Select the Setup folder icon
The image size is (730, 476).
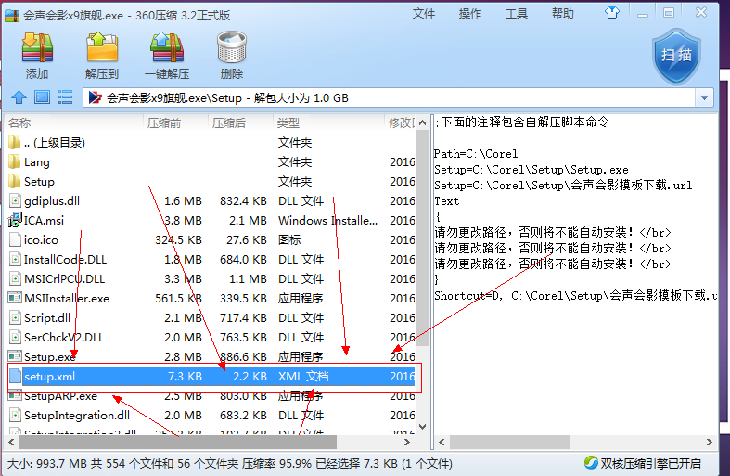click(15, 181)
